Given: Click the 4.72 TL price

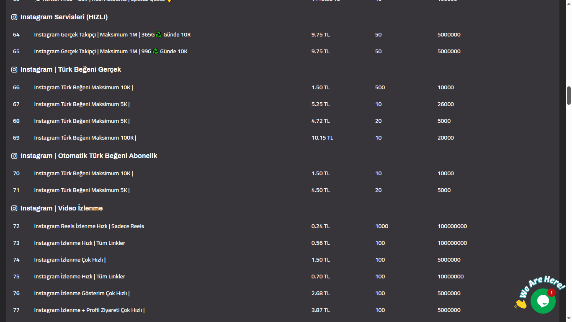Looking at the screenshot, I should [x=321, y=121].
